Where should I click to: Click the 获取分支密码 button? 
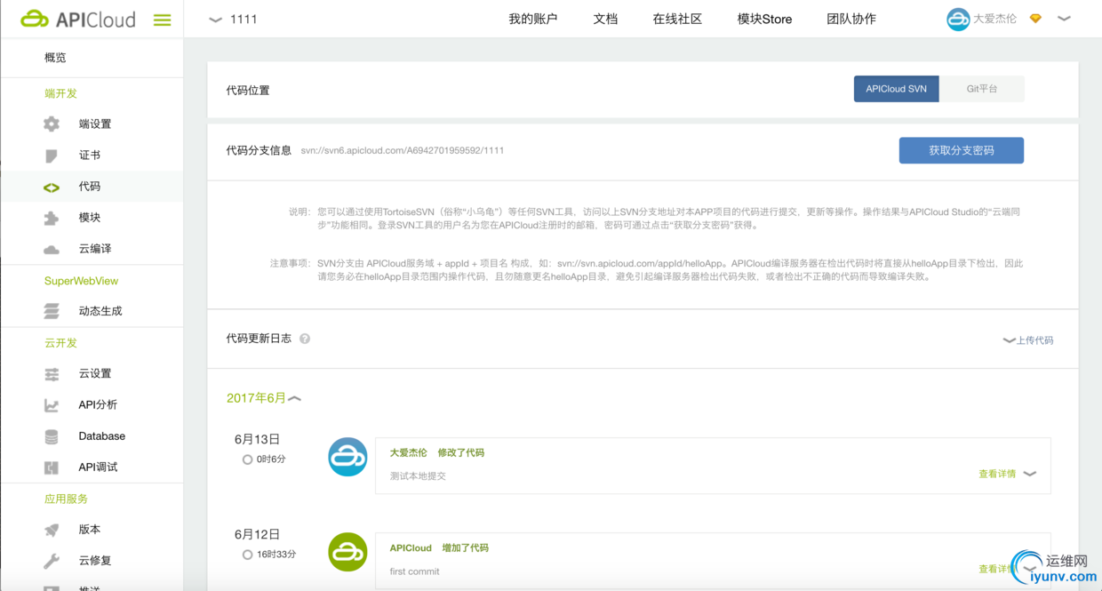[x=961, y=150]
